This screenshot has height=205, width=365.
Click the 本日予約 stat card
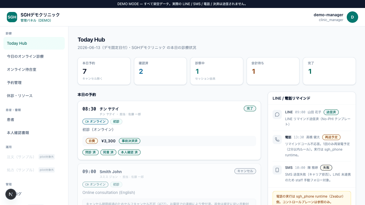coord(104,71)
